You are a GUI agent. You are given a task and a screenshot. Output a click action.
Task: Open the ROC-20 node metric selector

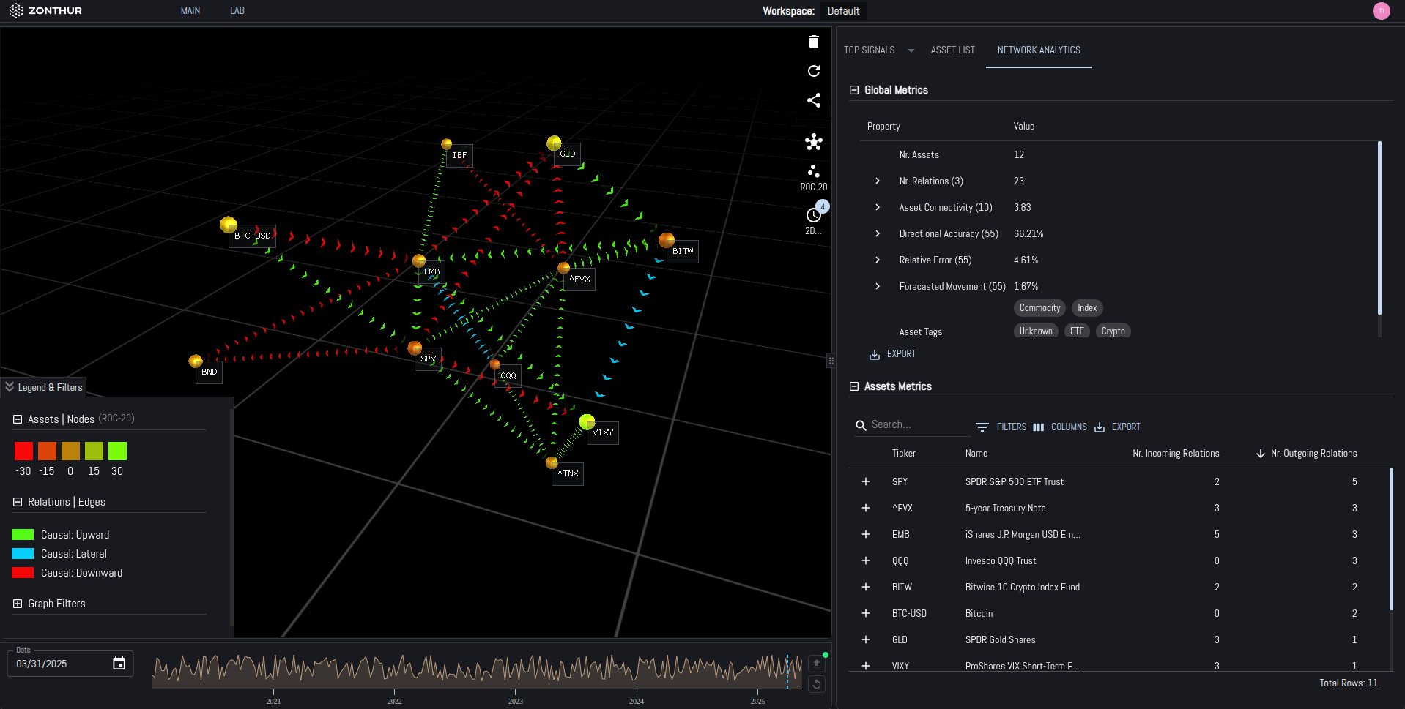click(813, 177)
